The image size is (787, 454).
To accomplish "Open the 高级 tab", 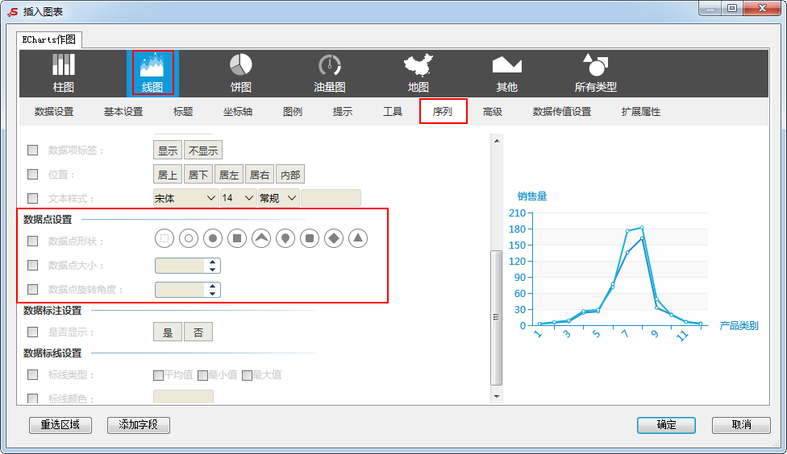I will [x=493, y=112].
